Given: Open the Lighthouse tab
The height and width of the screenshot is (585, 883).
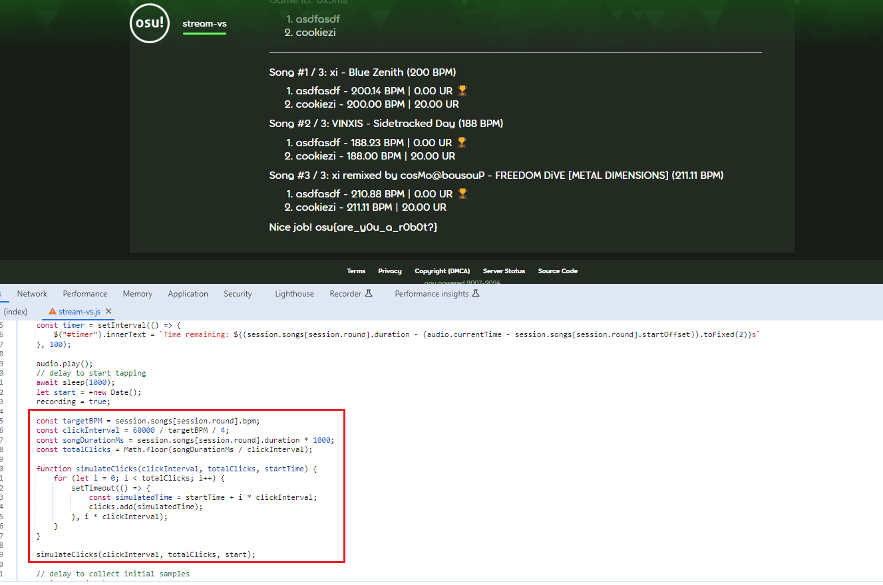Looking at the screenshot, I should tap(294, 294).
